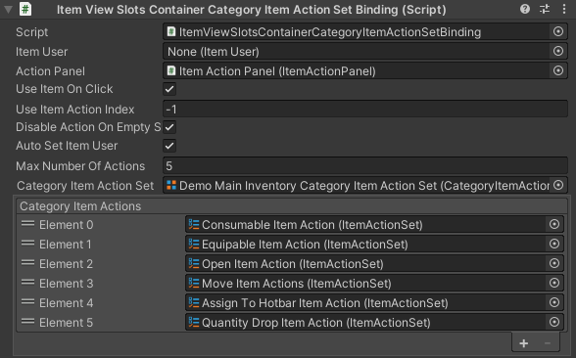Select the Move Item Actions element field

(374, 284)
